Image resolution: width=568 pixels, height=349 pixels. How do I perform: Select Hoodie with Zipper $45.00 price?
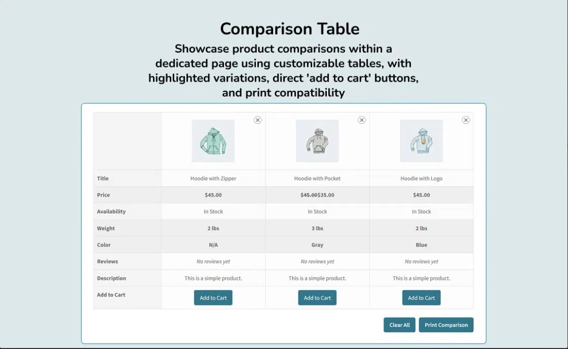pyautogui.click(x=213, y=195)
